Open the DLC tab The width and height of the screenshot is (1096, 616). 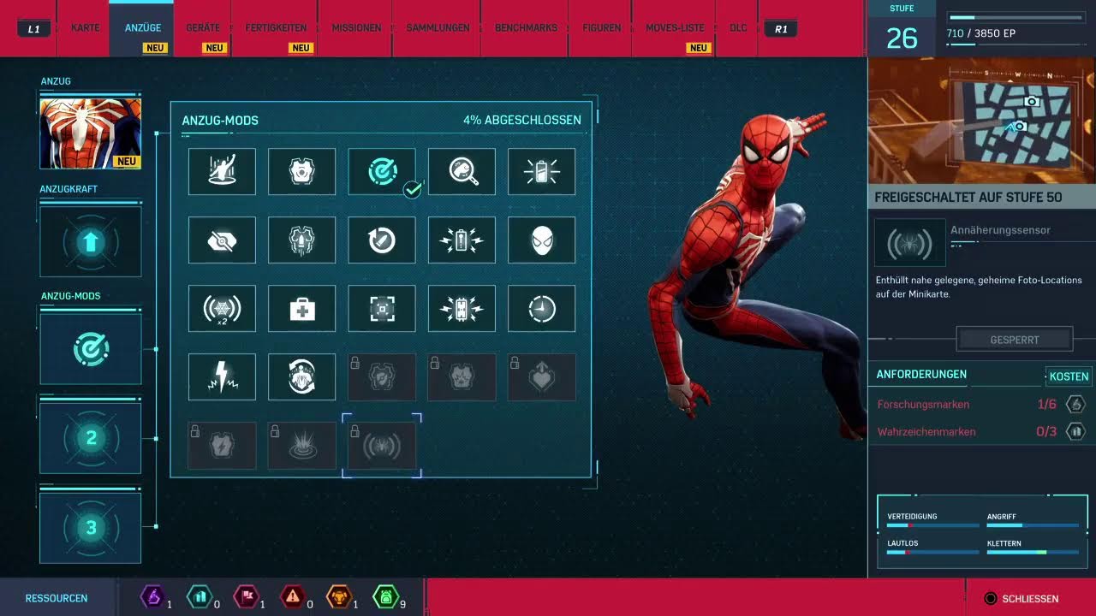pos(738,28)
